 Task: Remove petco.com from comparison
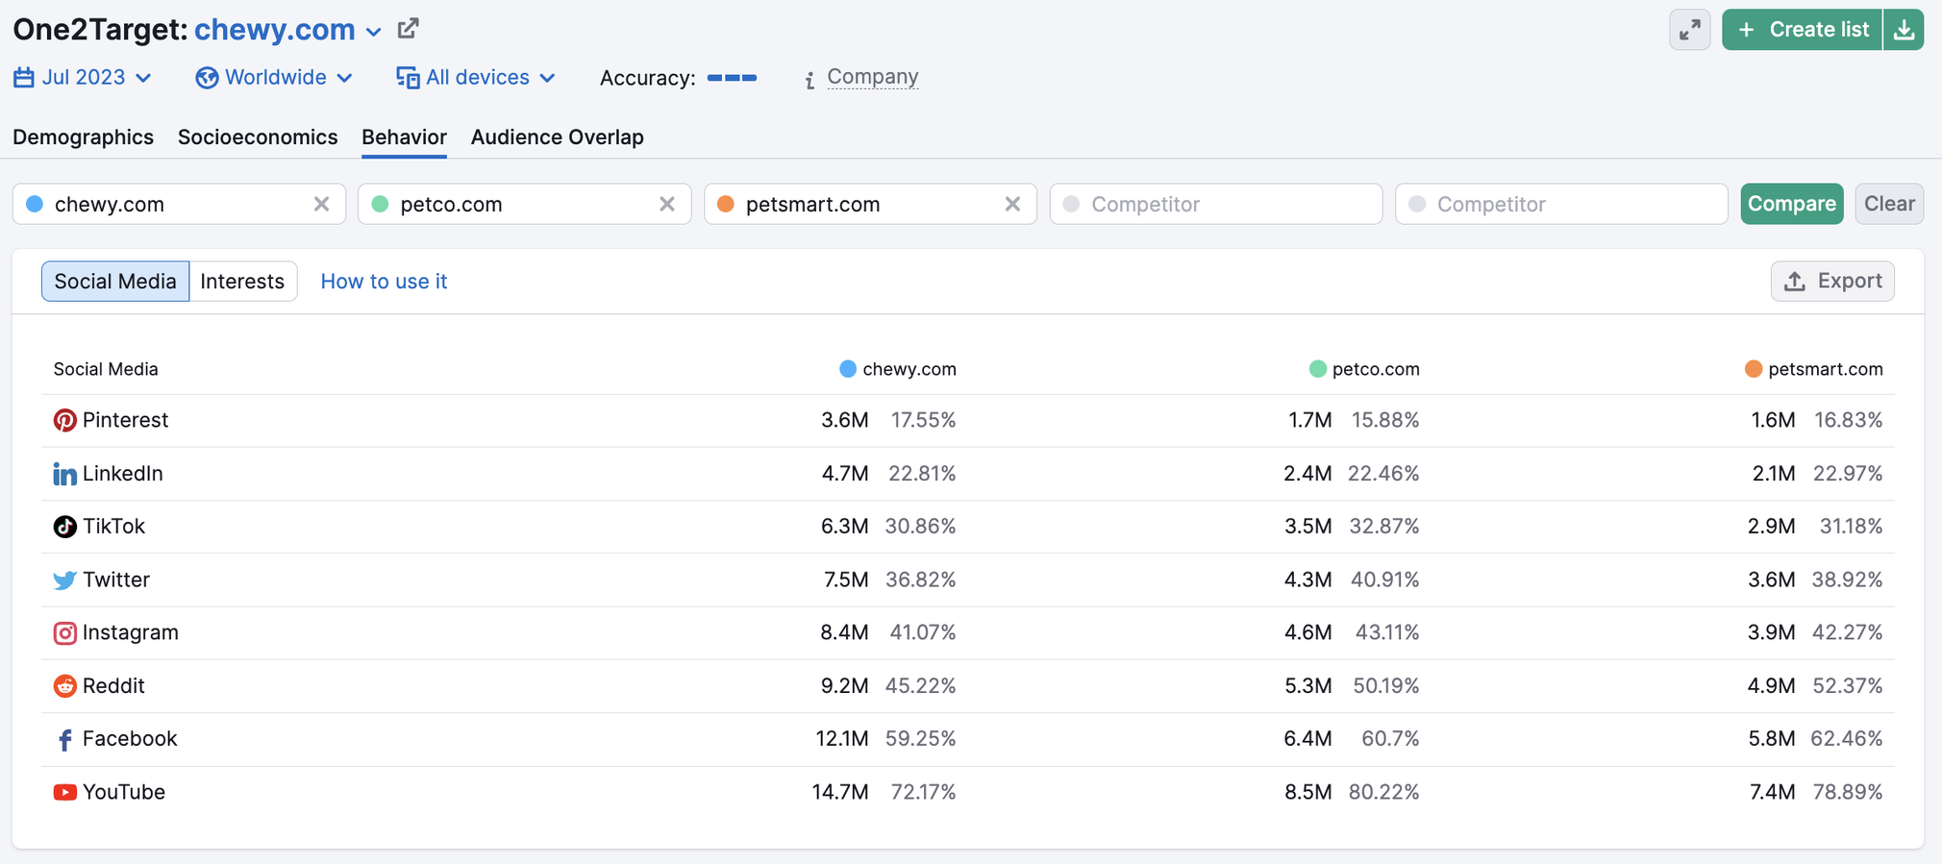[667, 204]
